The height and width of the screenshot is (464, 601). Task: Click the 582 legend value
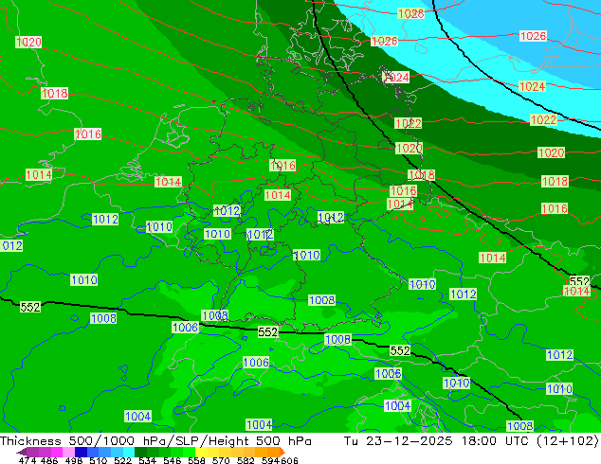pos(246,460)
